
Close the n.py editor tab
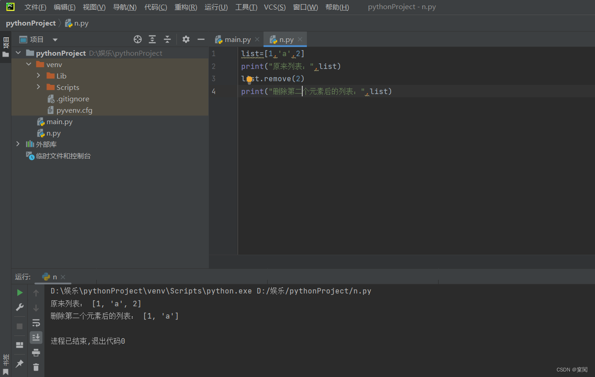point(300,40)
